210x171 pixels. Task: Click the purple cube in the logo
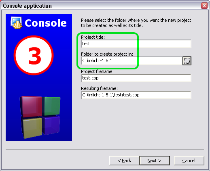tap(51, 125)
